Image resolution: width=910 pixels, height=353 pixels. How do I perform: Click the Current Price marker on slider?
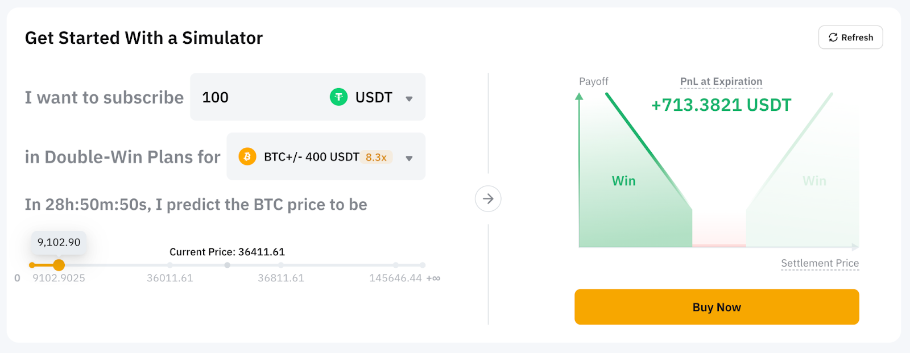(x=227, y=265)
